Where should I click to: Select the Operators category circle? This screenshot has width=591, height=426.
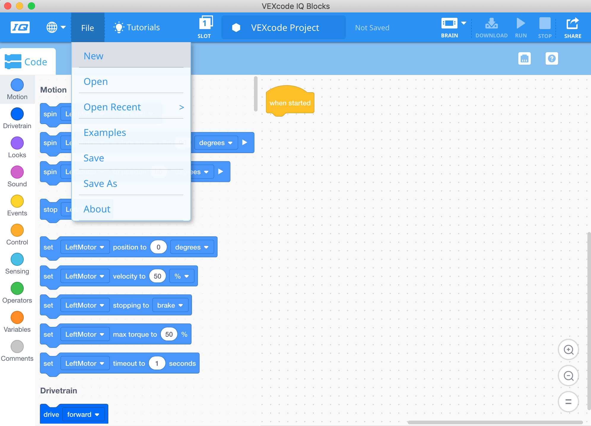coord(17,288)
